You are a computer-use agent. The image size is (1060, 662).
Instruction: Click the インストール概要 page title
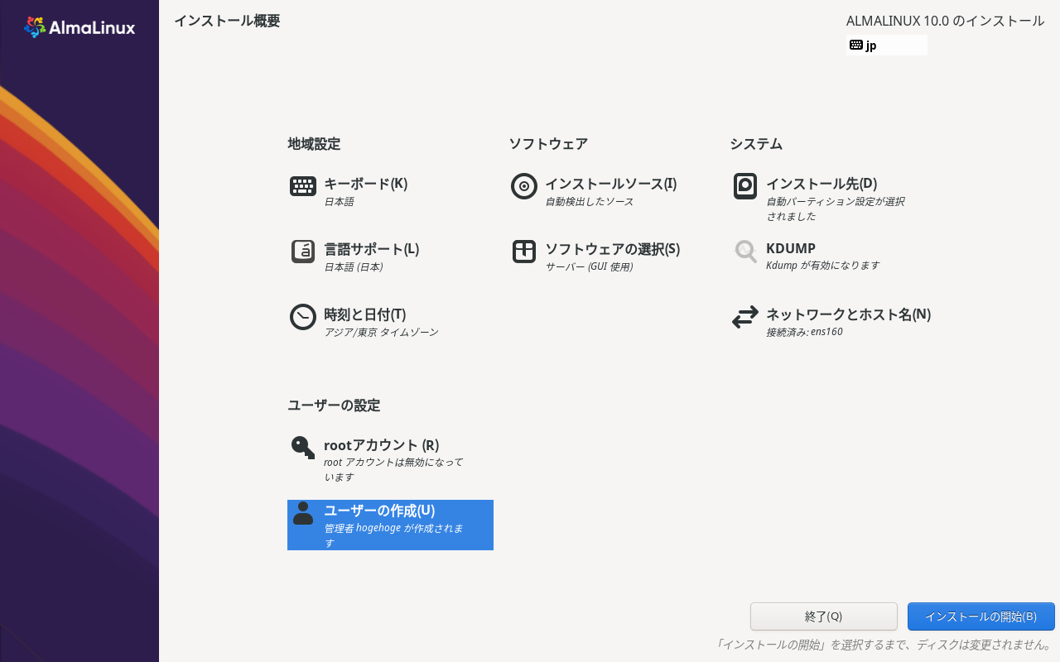pyautogui.click(x=227, y=21)
